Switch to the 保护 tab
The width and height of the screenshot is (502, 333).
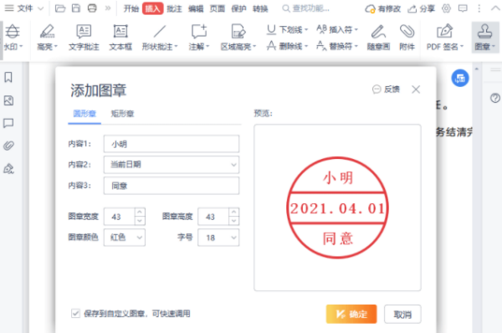238,8
